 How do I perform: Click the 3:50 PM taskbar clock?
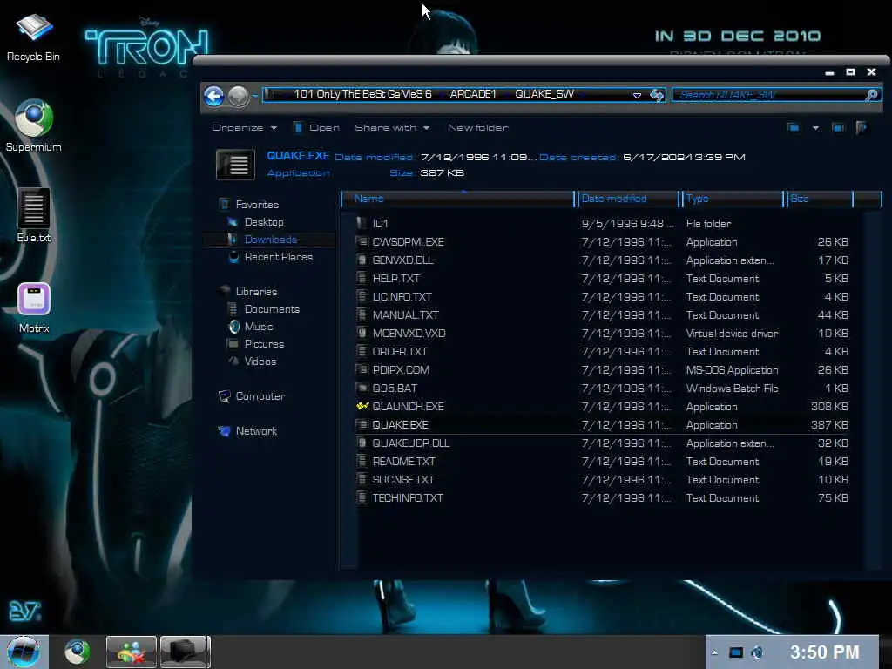click(x=824, y=652)
